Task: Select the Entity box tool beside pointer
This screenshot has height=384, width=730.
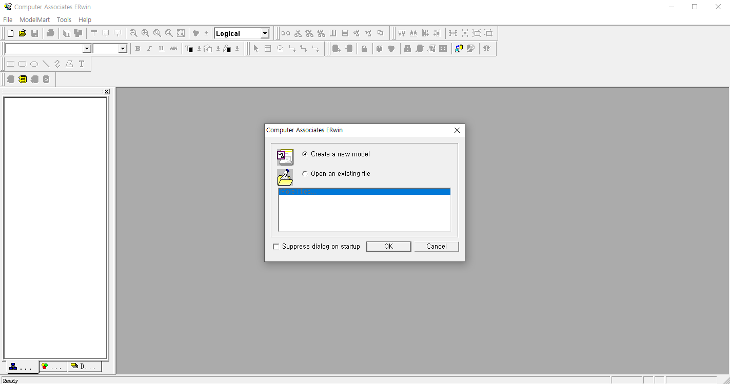Action: 268,49
